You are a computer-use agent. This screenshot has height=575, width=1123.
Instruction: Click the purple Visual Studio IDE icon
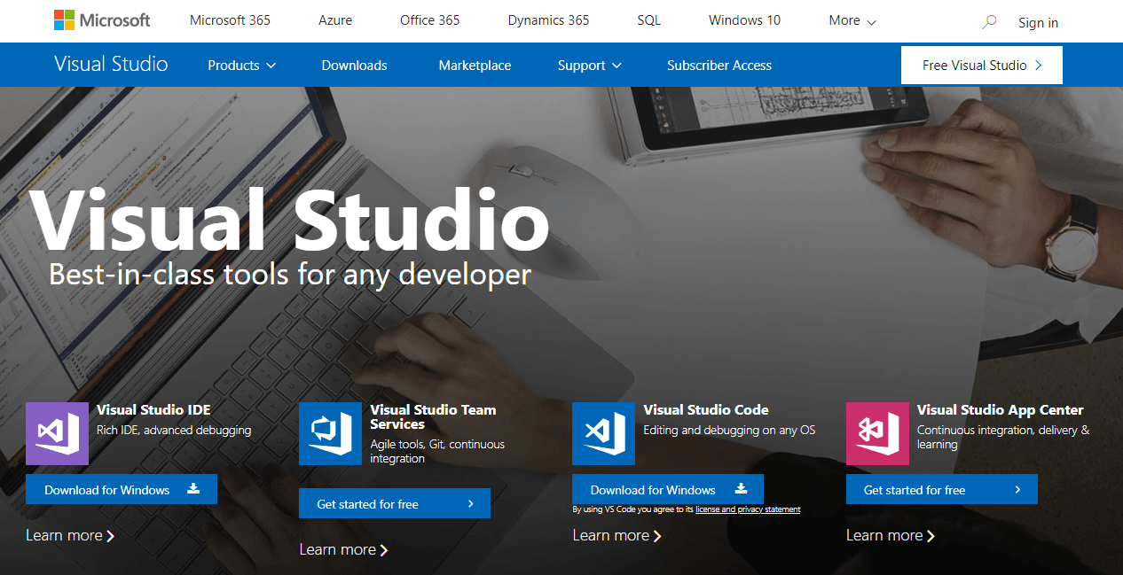tap(57, 433)
